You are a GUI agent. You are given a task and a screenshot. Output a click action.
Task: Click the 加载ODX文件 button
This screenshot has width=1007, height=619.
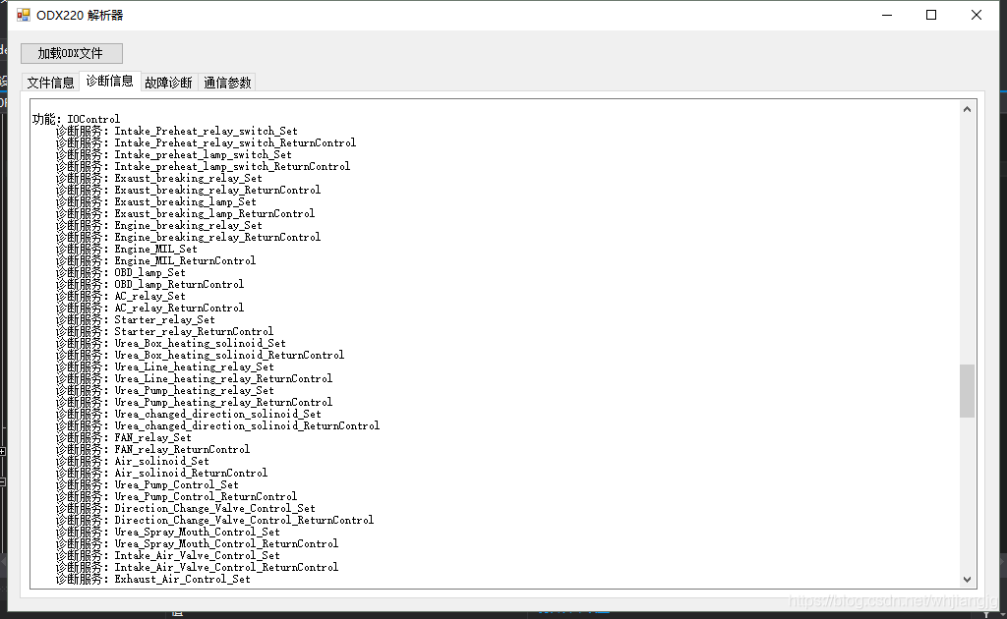click(71, 53)
